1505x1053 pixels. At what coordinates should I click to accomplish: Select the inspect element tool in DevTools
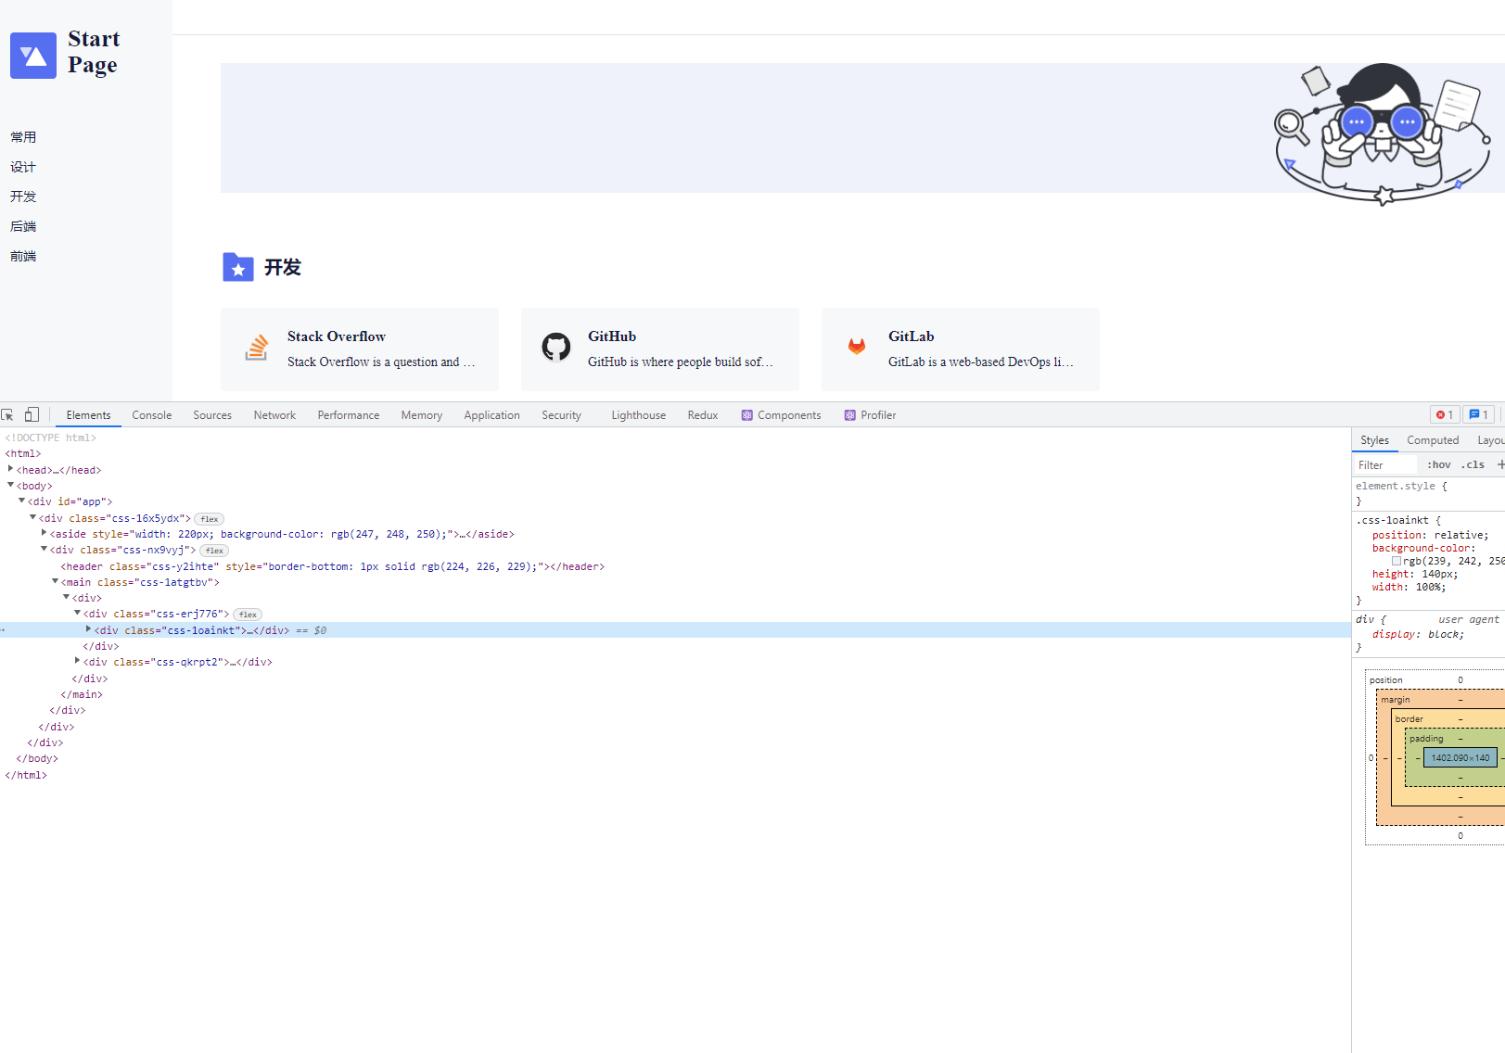tap(7, 414)
